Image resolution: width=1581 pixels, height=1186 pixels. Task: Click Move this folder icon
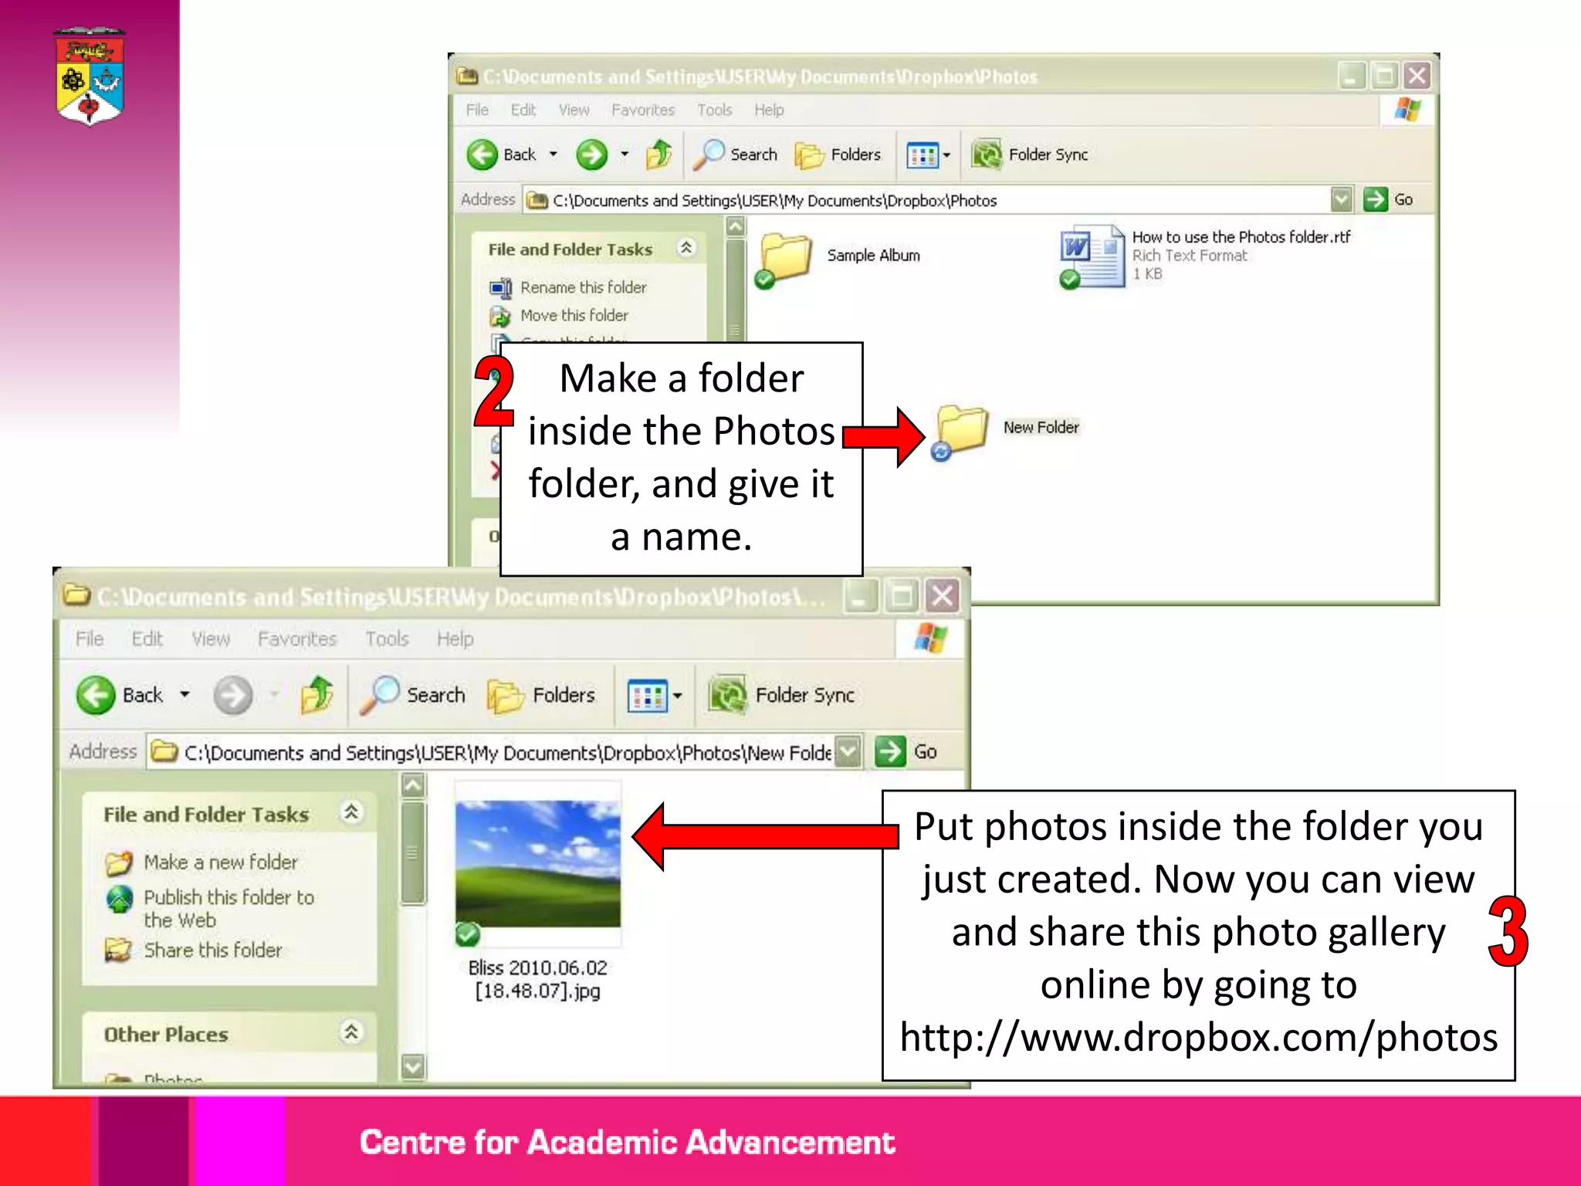(x=500, y=316)
